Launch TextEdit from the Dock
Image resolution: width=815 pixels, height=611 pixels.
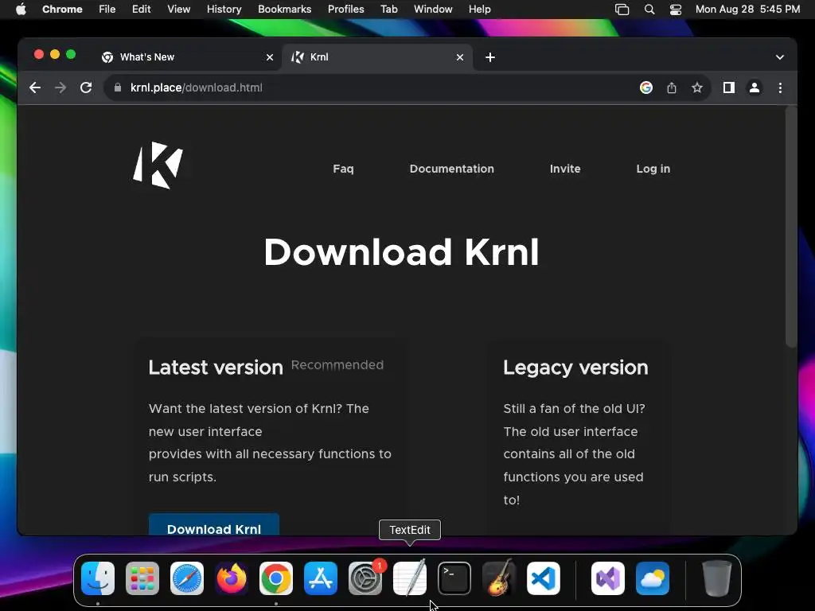tap(410, 578)
